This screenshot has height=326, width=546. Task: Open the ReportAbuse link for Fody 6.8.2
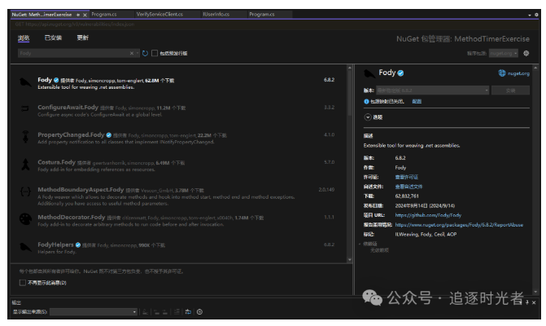(x=459, y=225)
